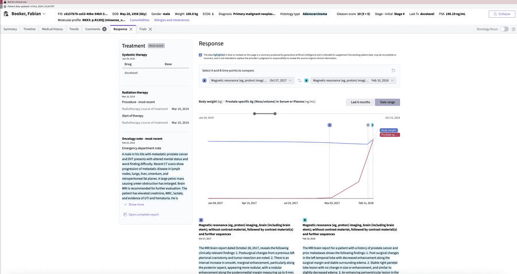Open the Timeline tab
This screenshot has height=274, width=517.
click(x=29, y=29)
